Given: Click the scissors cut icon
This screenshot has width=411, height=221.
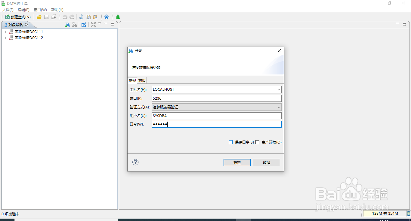Looking at the screenshot, I should tap(81, 17).
